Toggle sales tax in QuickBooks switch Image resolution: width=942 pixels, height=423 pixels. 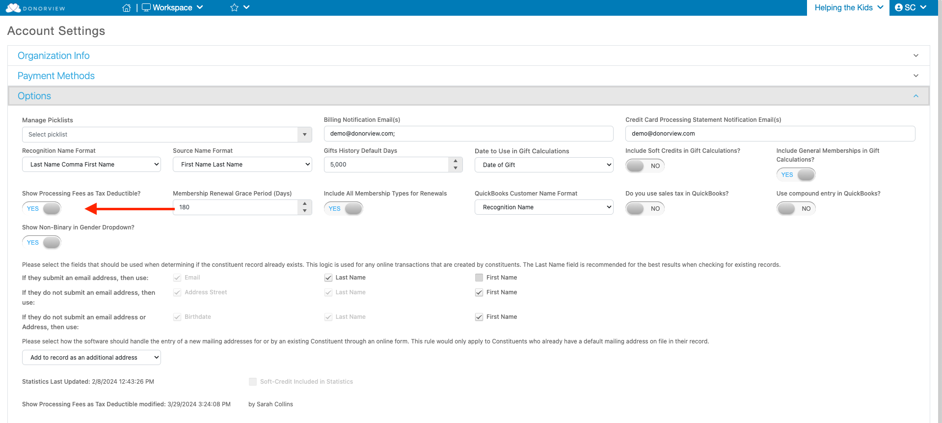click(645, 209)
